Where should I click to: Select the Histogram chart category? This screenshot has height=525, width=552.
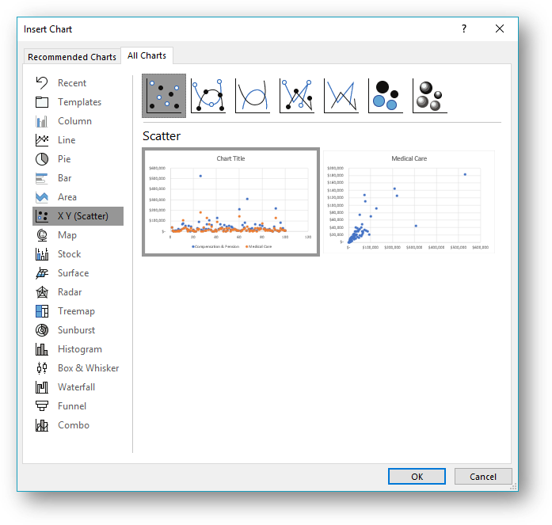click(79, 349)
